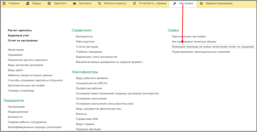Open the Отчетность, справки section
This screenshot has width=257, height=132.
tap(153, 3)
